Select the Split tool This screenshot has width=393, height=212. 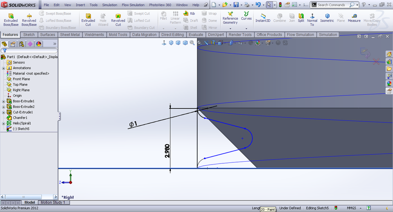click(301, 18)
